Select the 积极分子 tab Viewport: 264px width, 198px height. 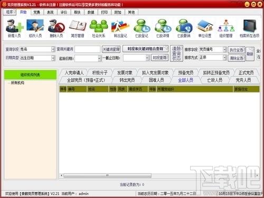[100, 73]
